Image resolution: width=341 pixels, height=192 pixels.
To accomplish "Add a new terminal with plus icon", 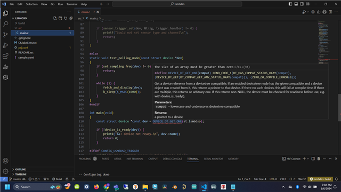I will pos(304,159).
